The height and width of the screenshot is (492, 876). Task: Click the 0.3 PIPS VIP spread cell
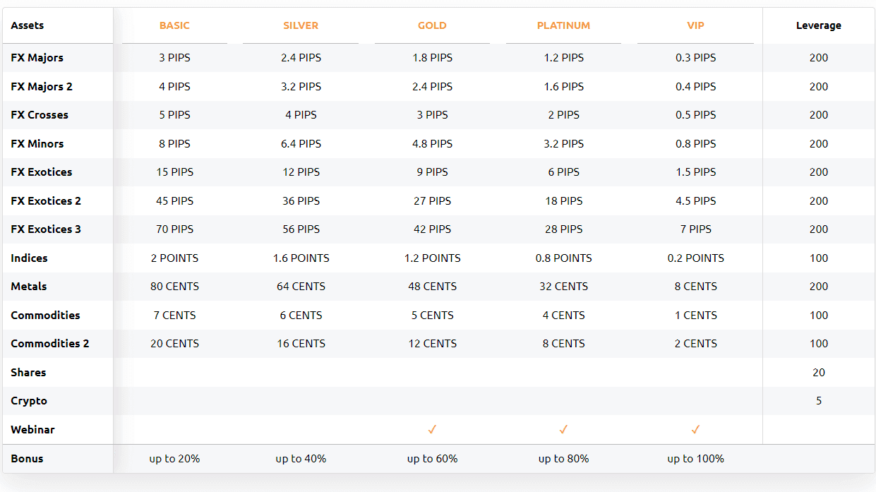coord(695,58)
